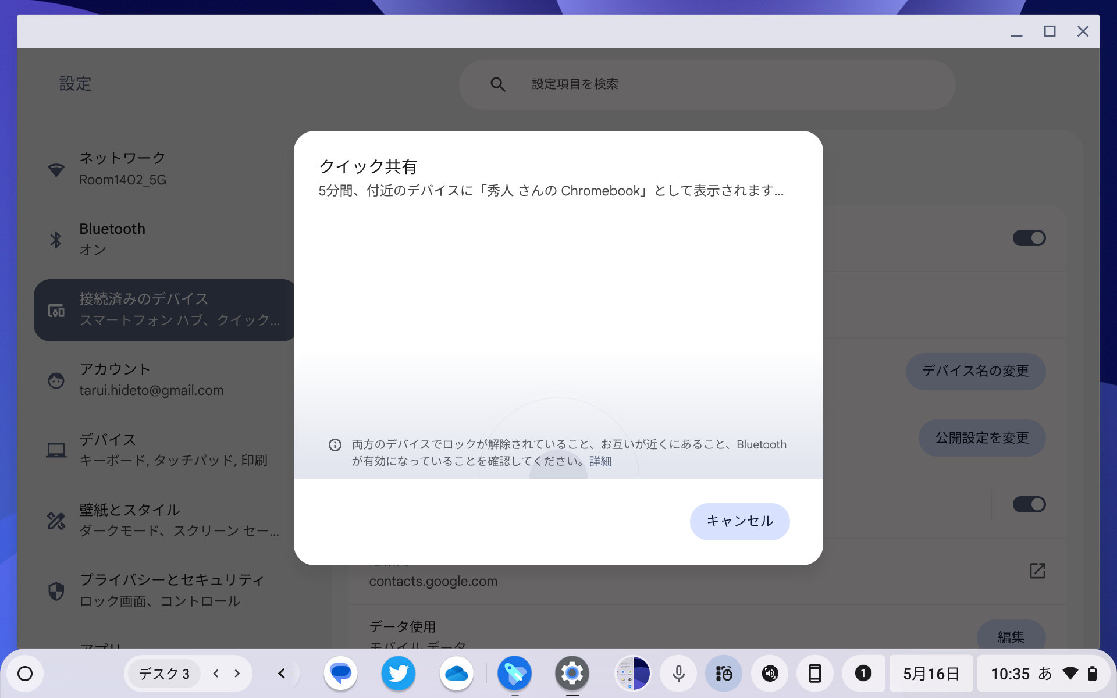This screenshot has height=698, width=1117.
Task: Turn off the topmost toggle switch on the right
Action: (x=1029, y=238)
